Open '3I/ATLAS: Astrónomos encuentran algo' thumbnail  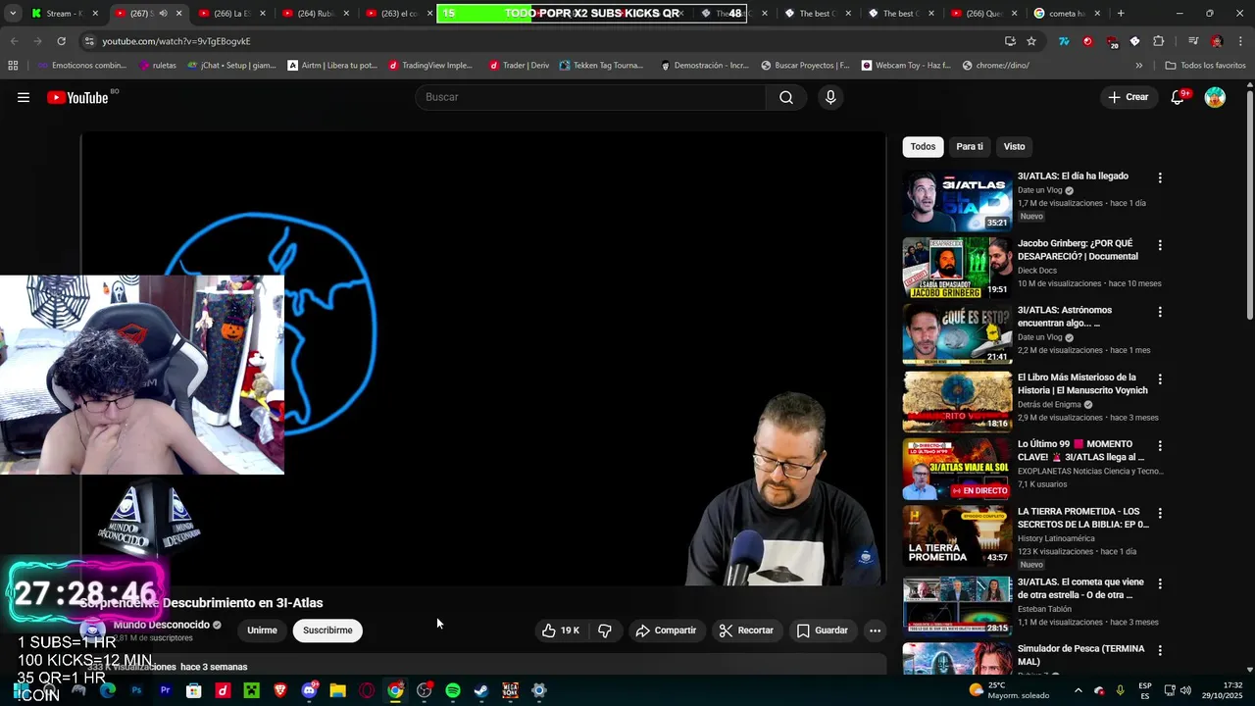point(957,334)
